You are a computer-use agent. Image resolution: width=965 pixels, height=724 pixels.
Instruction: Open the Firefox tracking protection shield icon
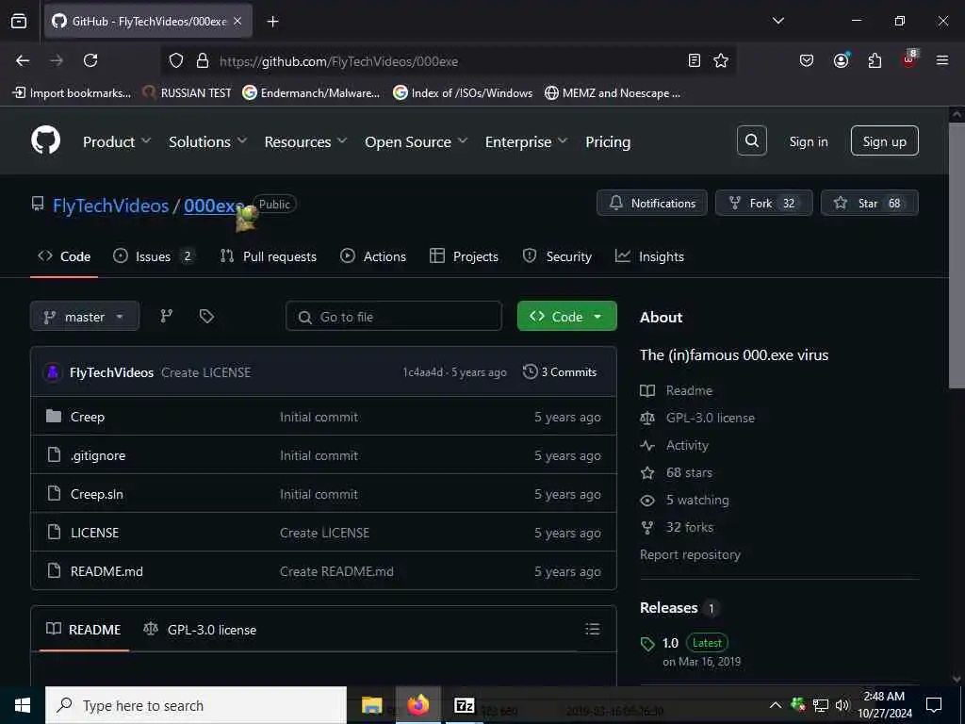pos(176,60)
